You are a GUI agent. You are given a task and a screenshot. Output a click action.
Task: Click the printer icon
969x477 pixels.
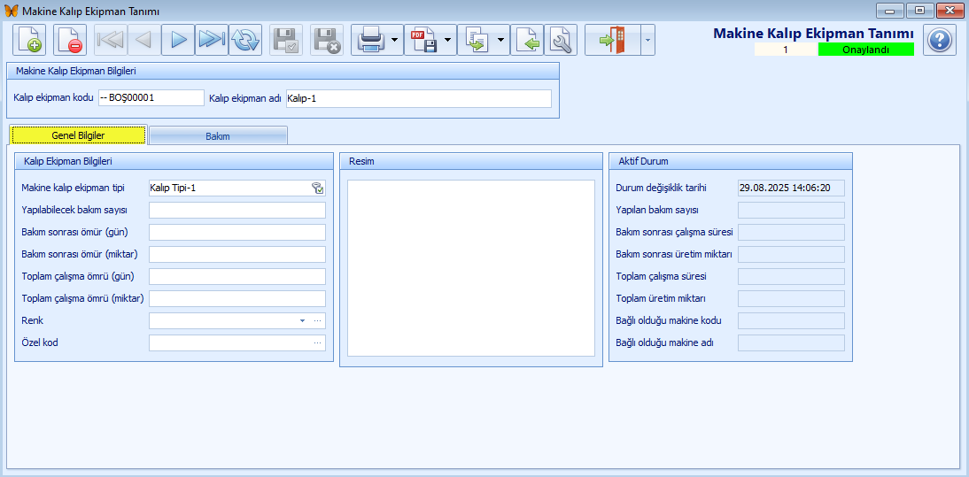coord(369,40)
